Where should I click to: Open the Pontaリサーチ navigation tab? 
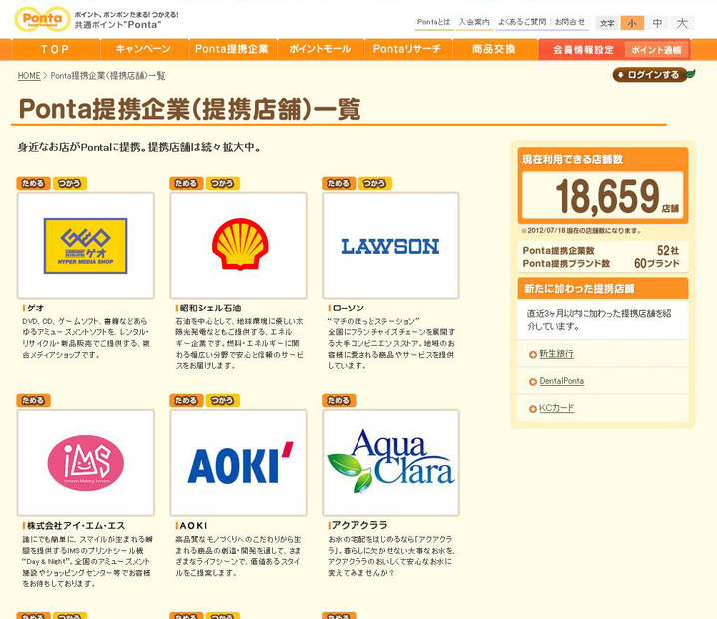click(407, 49)
